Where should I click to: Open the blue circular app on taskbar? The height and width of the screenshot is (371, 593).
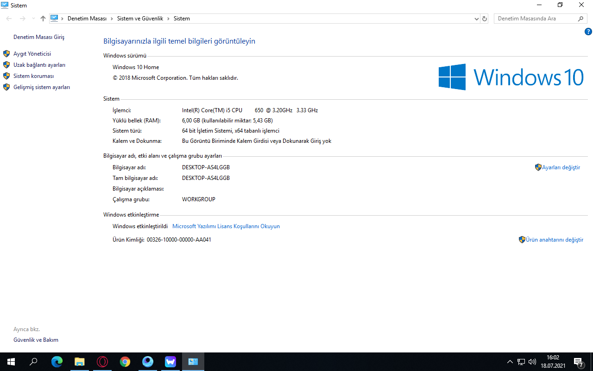click(x=148, y=362)
